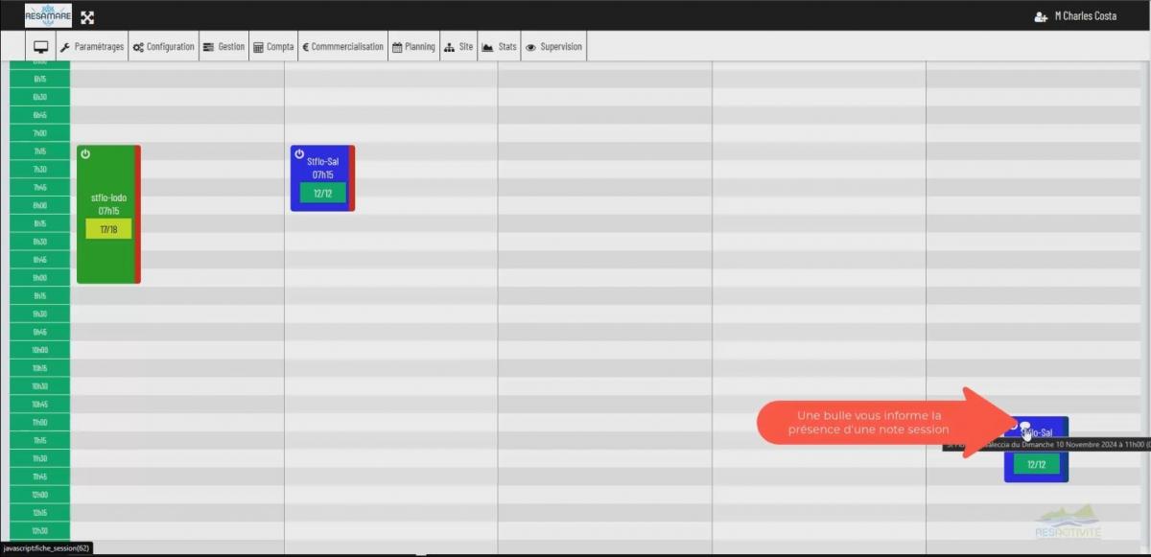Open the Supervision menu
Viewport: 1151px width, 557px height.
tap(553, 47)
